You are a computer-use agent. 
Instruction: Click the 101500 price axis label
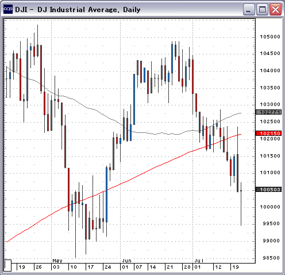[x=270, y=156]
